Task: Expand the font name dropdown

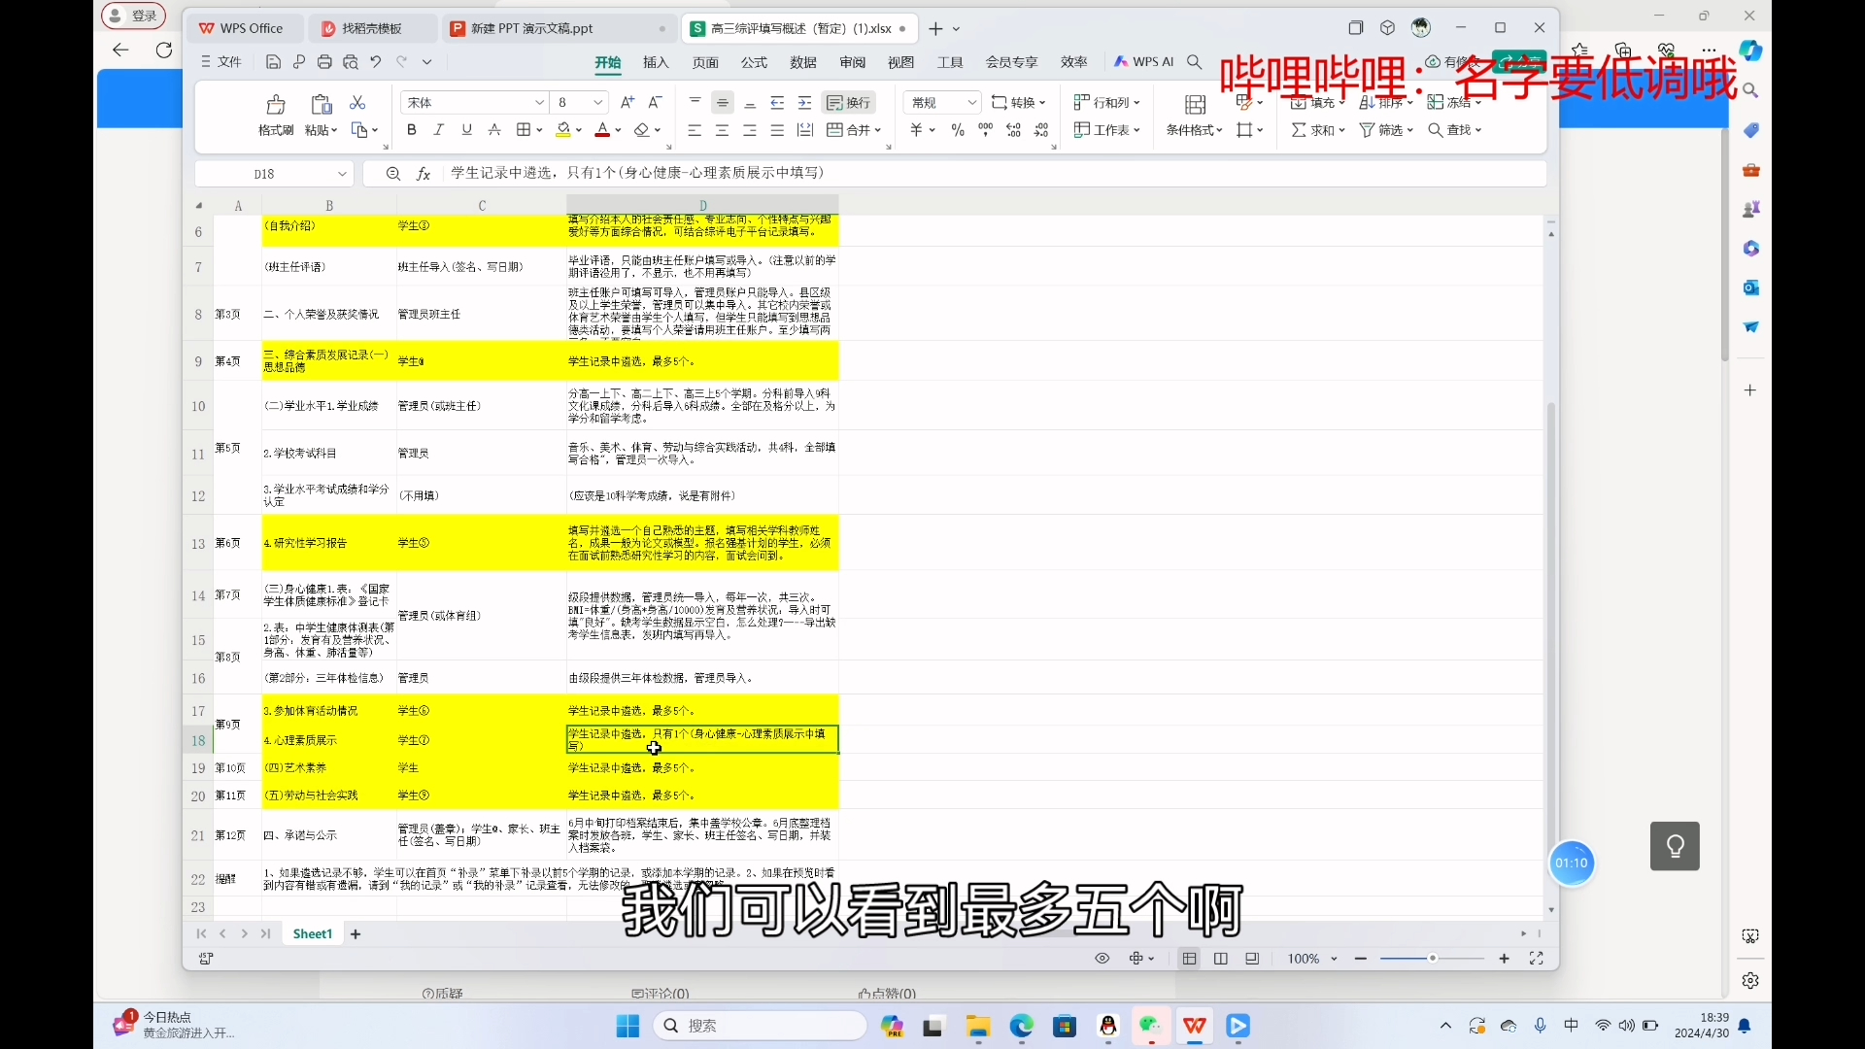Action: pos(535,101)
